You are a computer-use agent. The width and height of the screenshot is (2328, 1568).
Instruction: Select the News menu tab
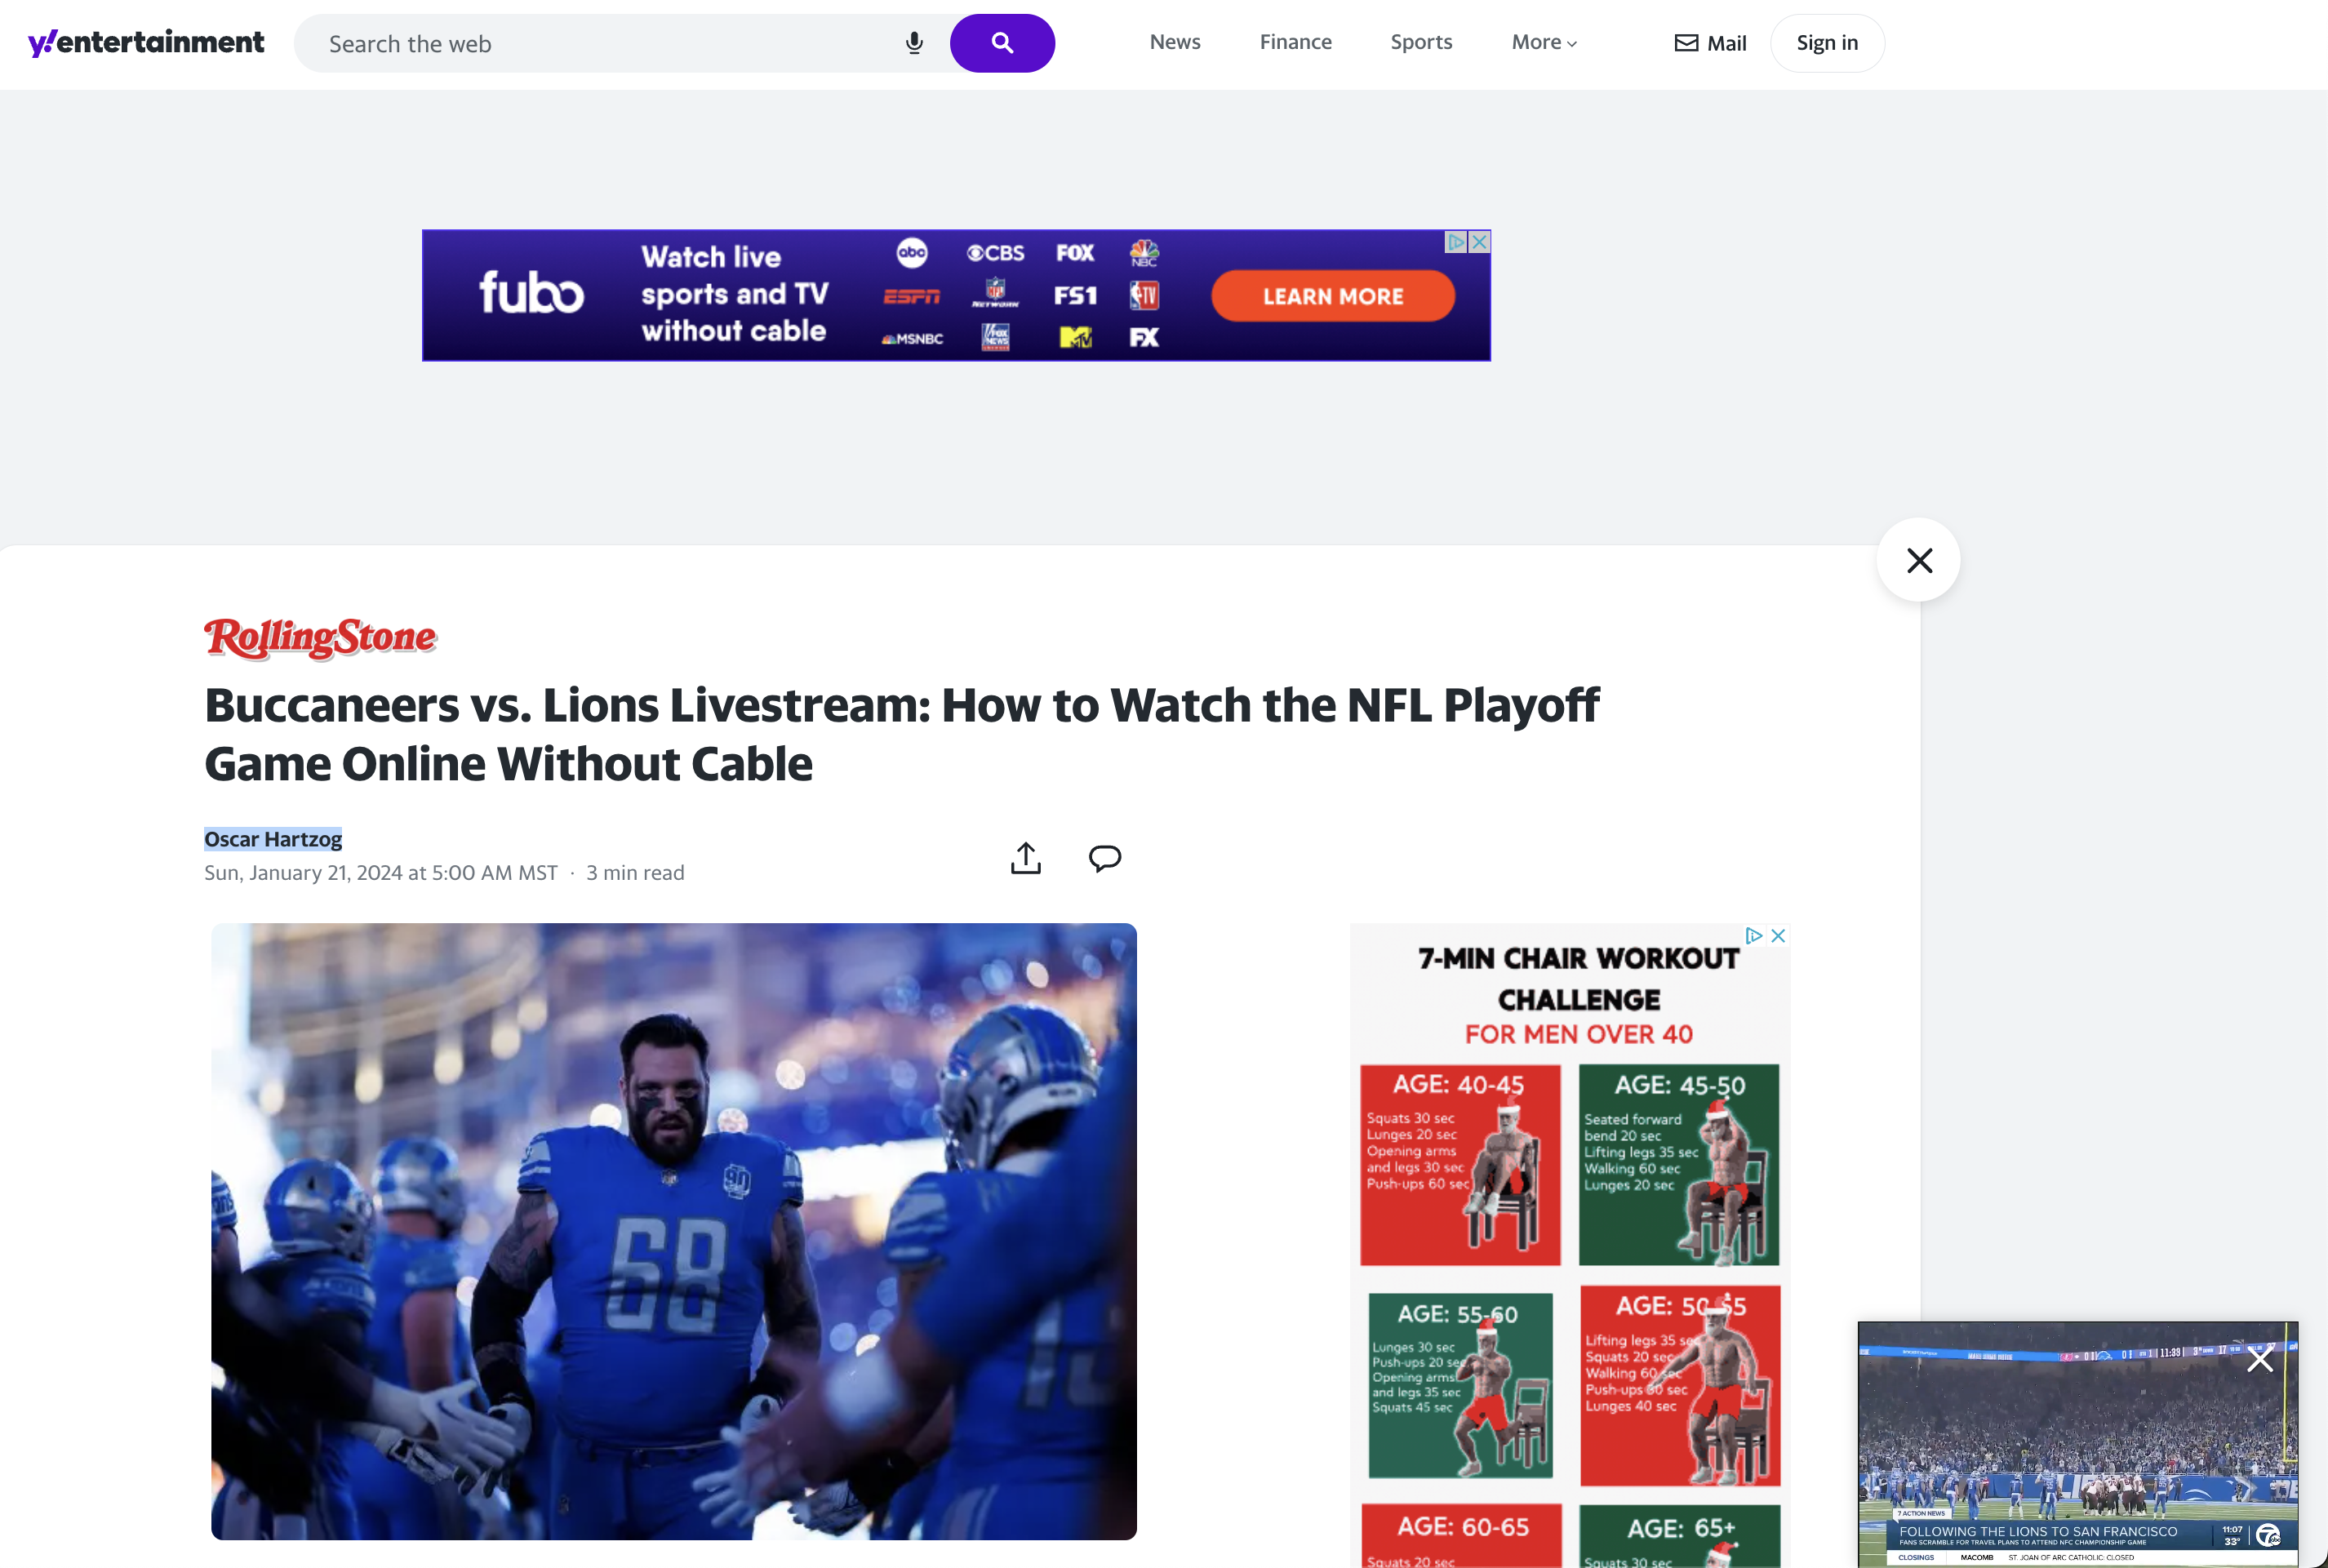[x=1173, y=42]
